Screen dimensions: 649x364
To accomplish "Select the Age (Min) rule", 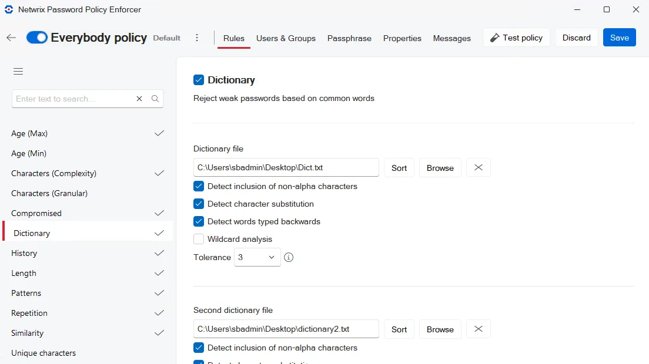I will click(88, 153).
